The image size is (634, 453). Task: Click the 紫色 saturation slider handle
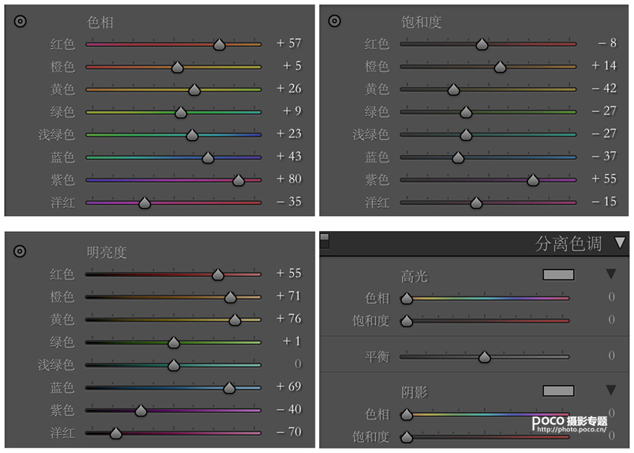click(533, 180)
